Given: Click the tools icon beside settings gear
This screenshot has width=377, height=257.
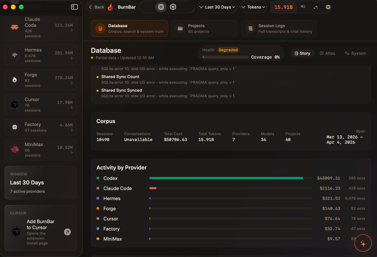Looking at the screenshot, I should (x=316, y=7).
